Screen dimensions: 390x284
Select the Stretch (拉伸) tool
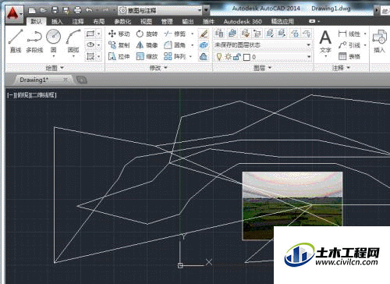pyautogui.click(x=119, y=56)
